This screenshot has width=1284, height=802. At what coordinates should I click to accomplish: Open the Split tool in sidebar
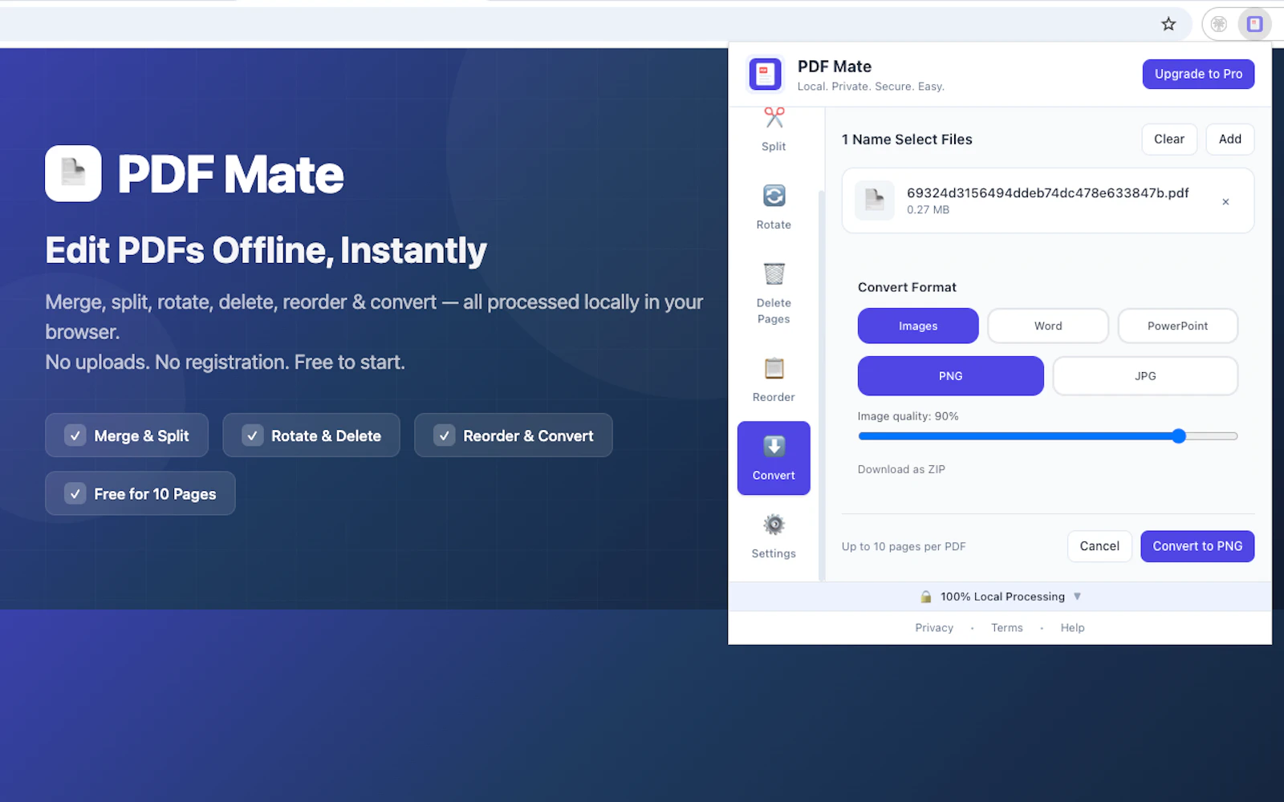774,130
